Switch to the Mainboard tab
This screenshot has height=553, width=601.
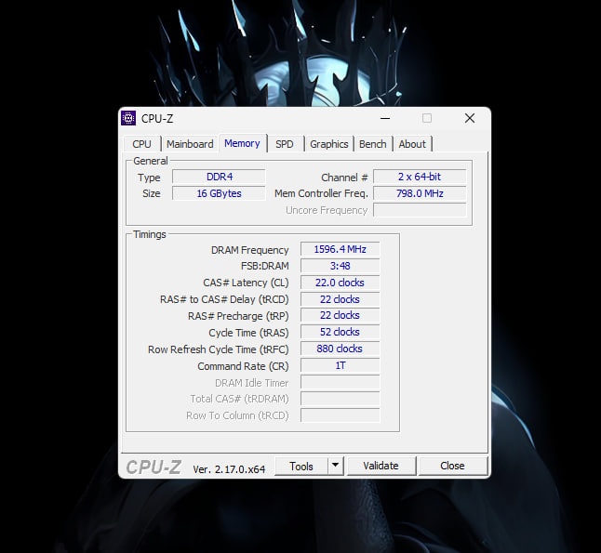(190, 144)
